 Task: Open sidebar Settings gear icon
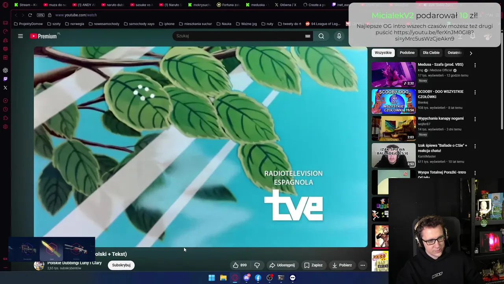coord(6,127)
